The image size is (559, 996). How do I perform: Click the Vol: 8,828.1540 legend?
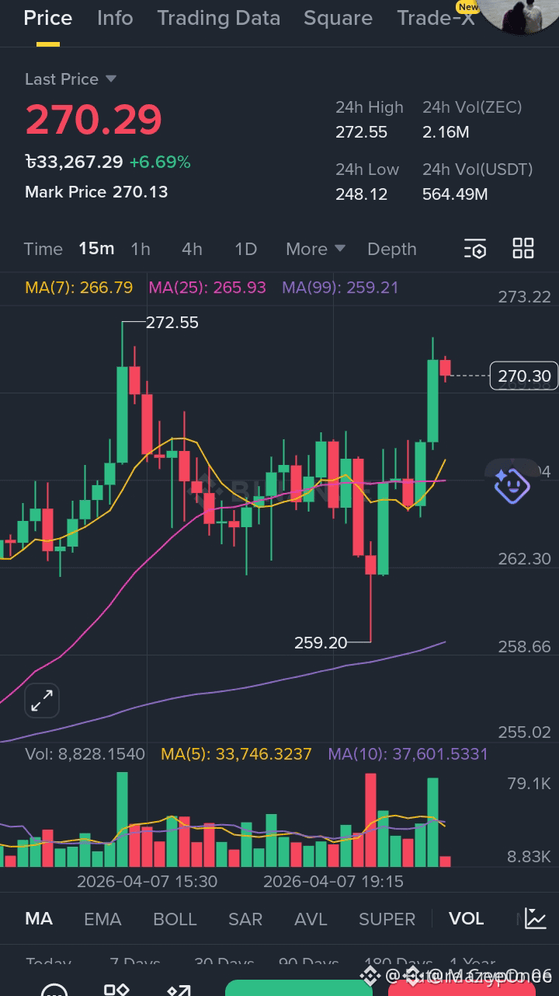(85, 754)
